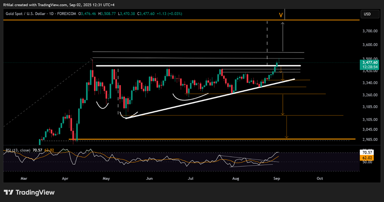Click the current price label 3,477.60
Screen dimensions: 384x202
pos(370,63)
